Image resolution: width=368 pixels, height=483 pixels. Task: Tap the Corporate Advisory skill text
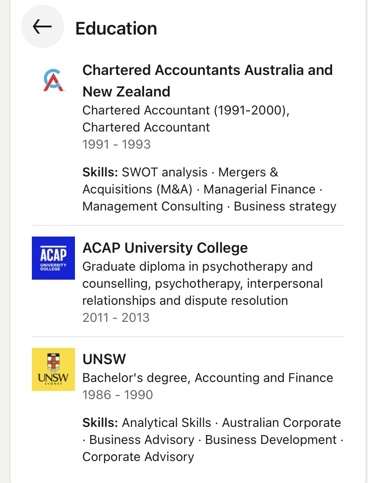tap(138, 457)
